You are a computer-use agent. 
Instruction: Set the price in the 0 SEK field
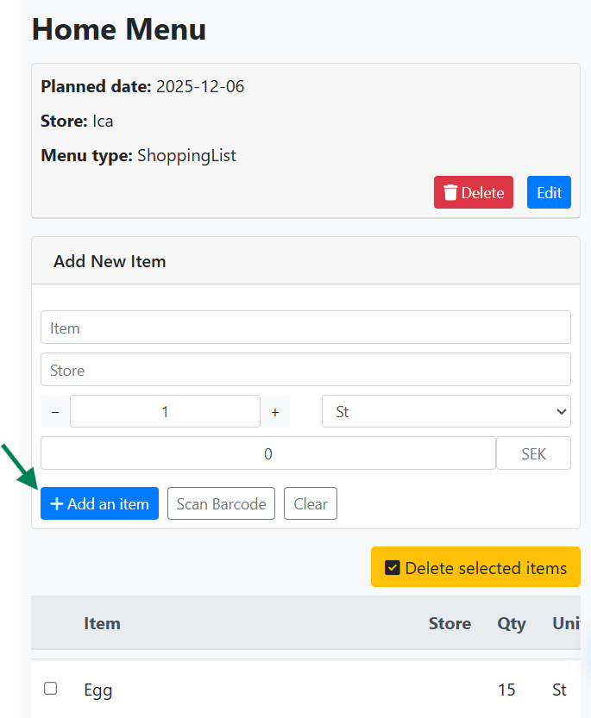click(x=267, y=453)
